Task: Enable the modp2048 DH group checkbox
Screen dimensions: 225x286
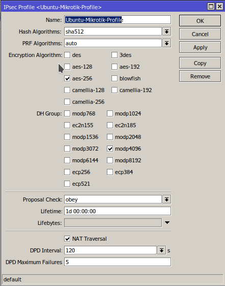Action: point(110,137)
